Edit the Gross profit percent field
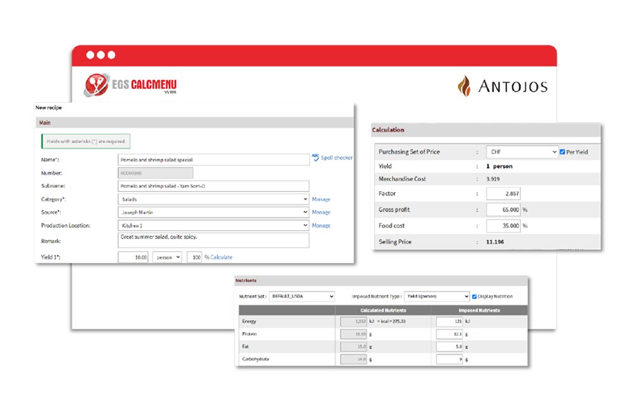Screen dimensions: 634x414 (503, 210)
